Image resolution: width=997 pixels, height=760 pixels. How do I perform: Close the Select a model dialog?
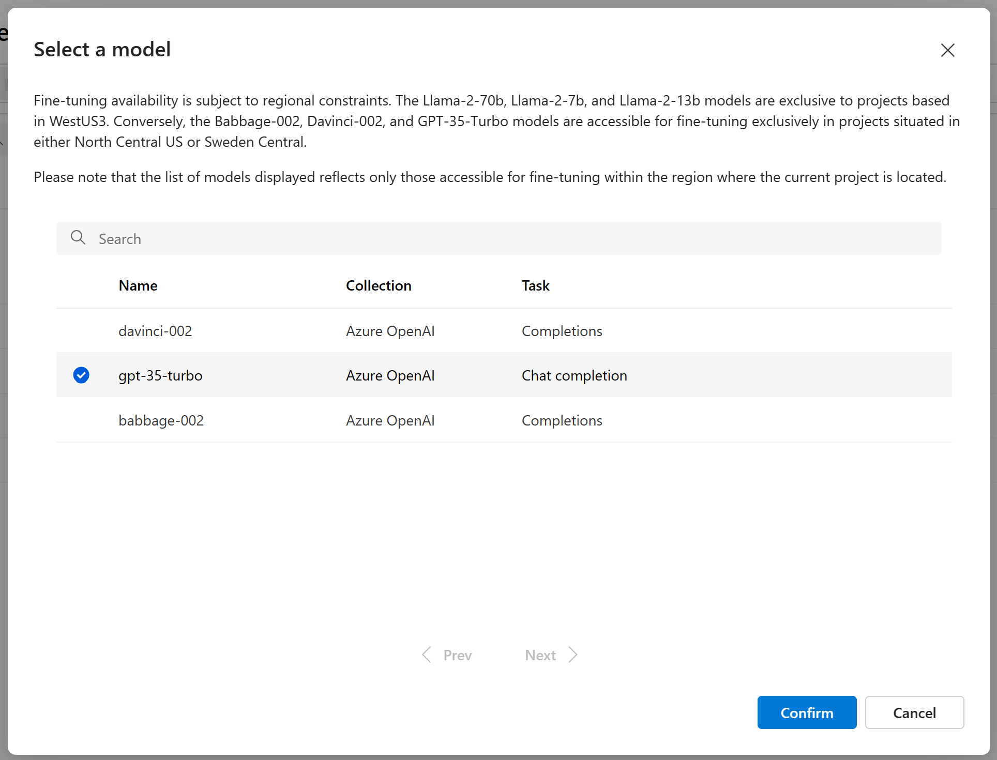click(x=947, y=50)
